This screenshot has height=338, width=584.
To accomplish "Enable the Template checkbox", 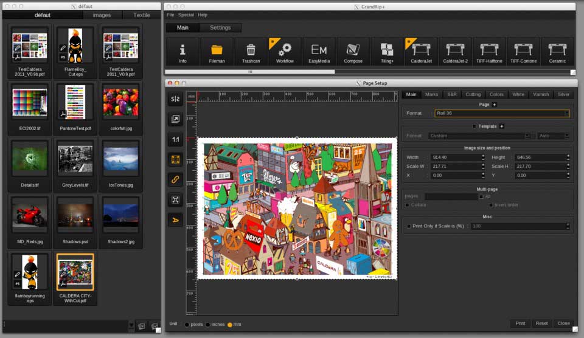I will point(474,126).
